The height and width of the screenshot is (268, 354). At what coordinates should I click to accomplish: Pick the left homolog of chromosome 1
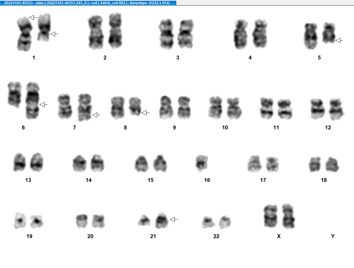point(25,34)
